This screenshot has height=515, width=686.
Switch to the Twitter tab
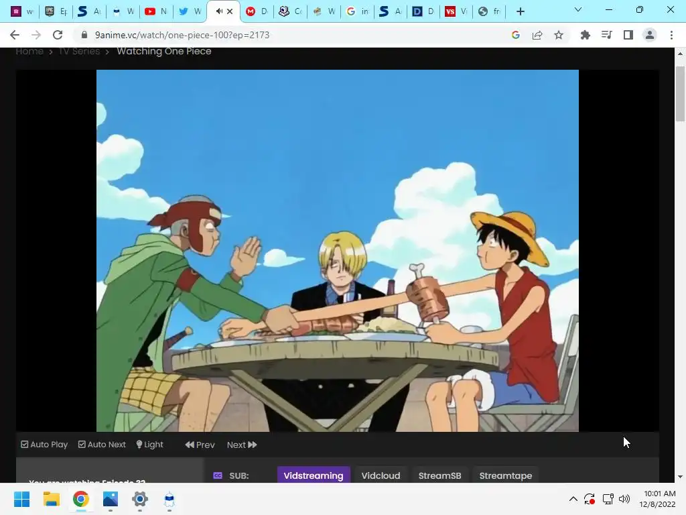(190, 11)
